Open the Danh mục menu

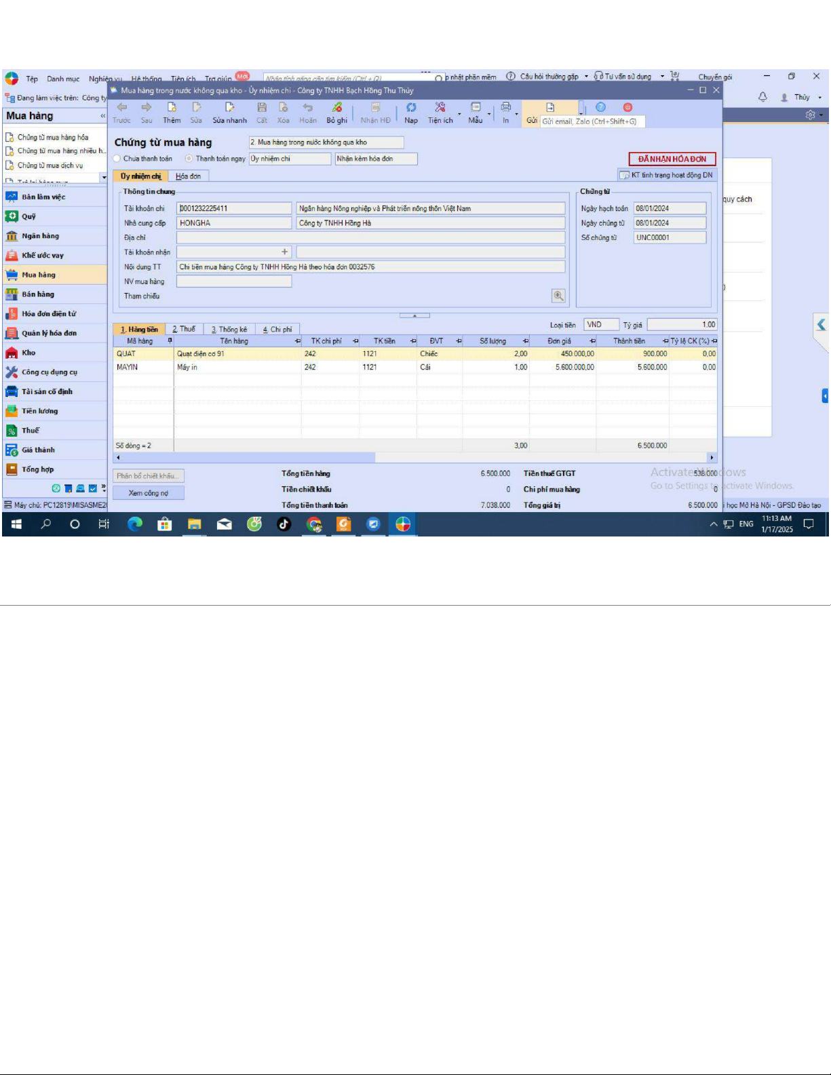(63, 79)
